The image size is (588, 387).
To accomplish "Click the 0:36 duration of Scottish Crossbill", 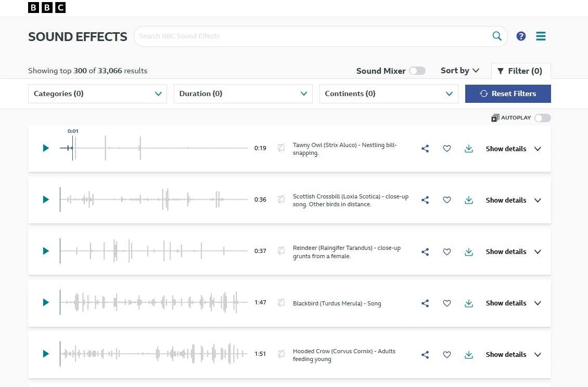I will [x=260, y=199].
